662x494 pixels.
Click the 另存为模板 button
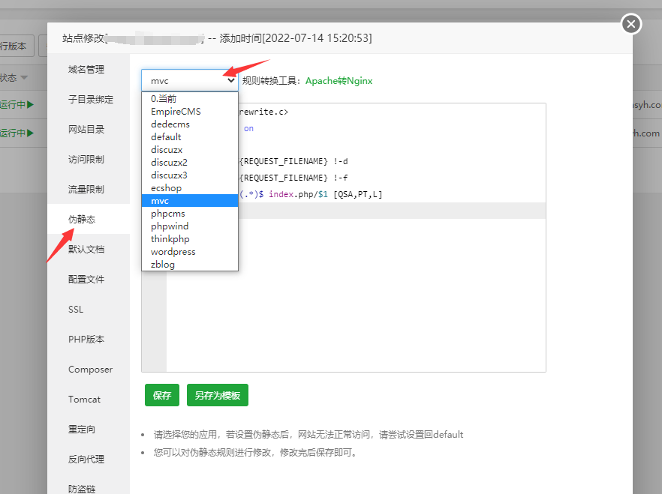point(218,395)
